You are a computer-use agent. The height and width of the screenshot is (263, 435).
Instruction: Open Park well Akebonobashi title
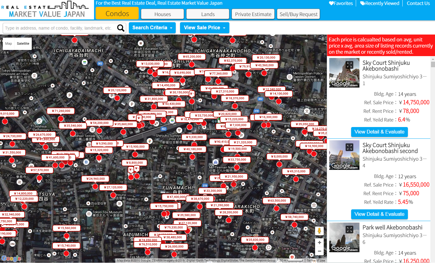[x=392, y=228]
